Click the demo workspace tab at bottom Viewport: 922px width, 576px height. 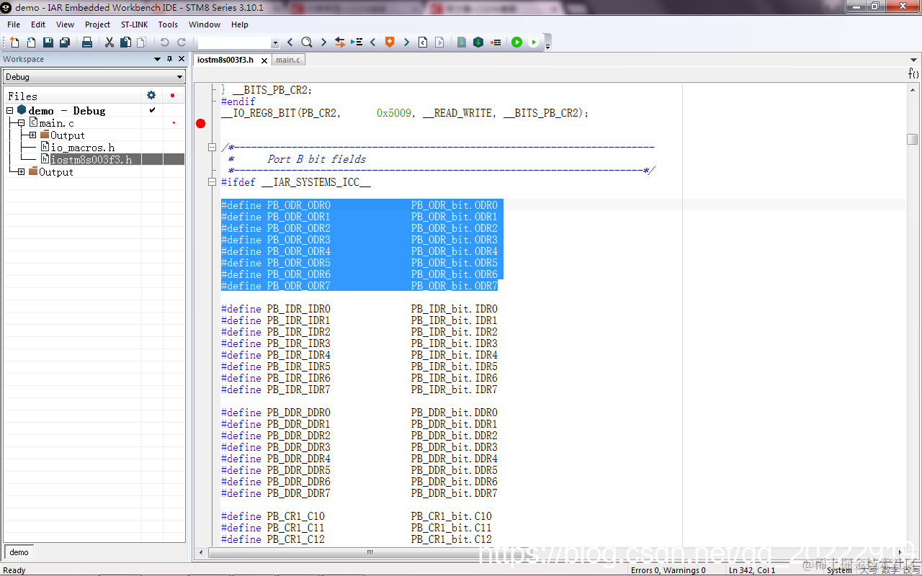(x=19, y=552)
